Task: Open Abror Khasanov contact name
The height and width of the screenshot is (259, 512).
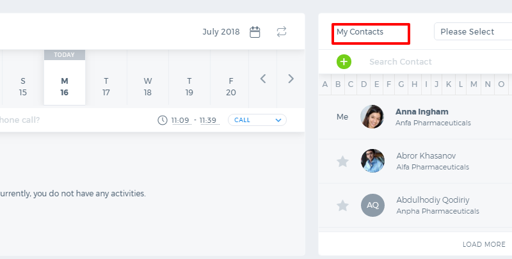Action: pyautogui.click(x=426, y=156)
